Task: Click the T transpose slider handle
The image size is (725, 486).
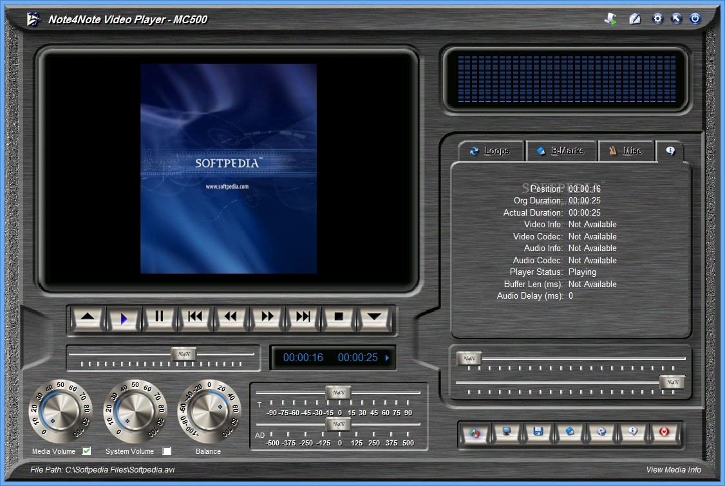Action: point(339,393)
